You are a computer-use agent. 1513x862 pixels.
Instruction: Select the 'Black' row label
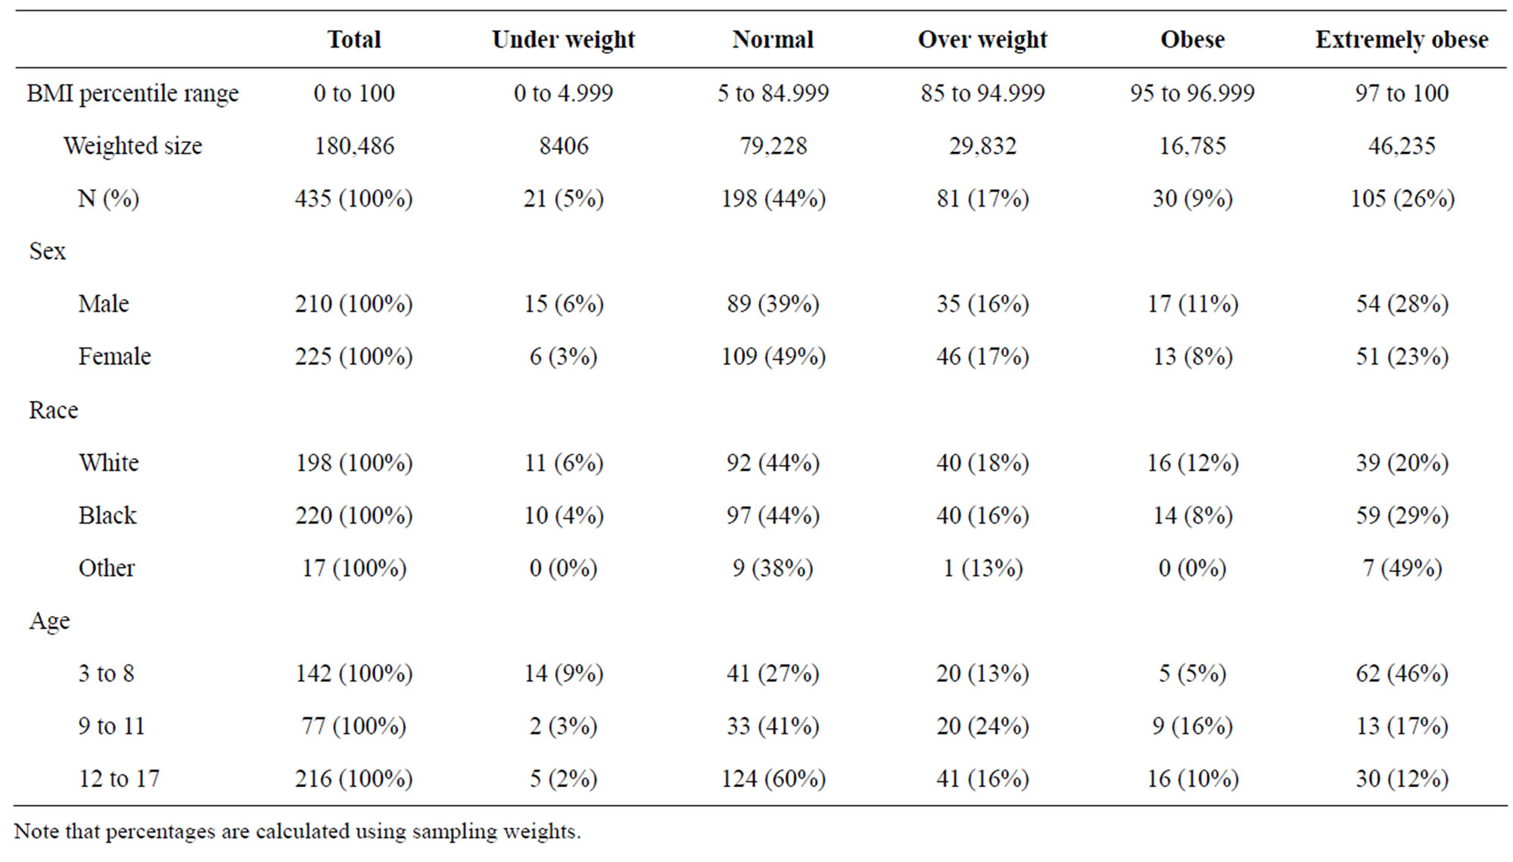(x=107, y=515)
